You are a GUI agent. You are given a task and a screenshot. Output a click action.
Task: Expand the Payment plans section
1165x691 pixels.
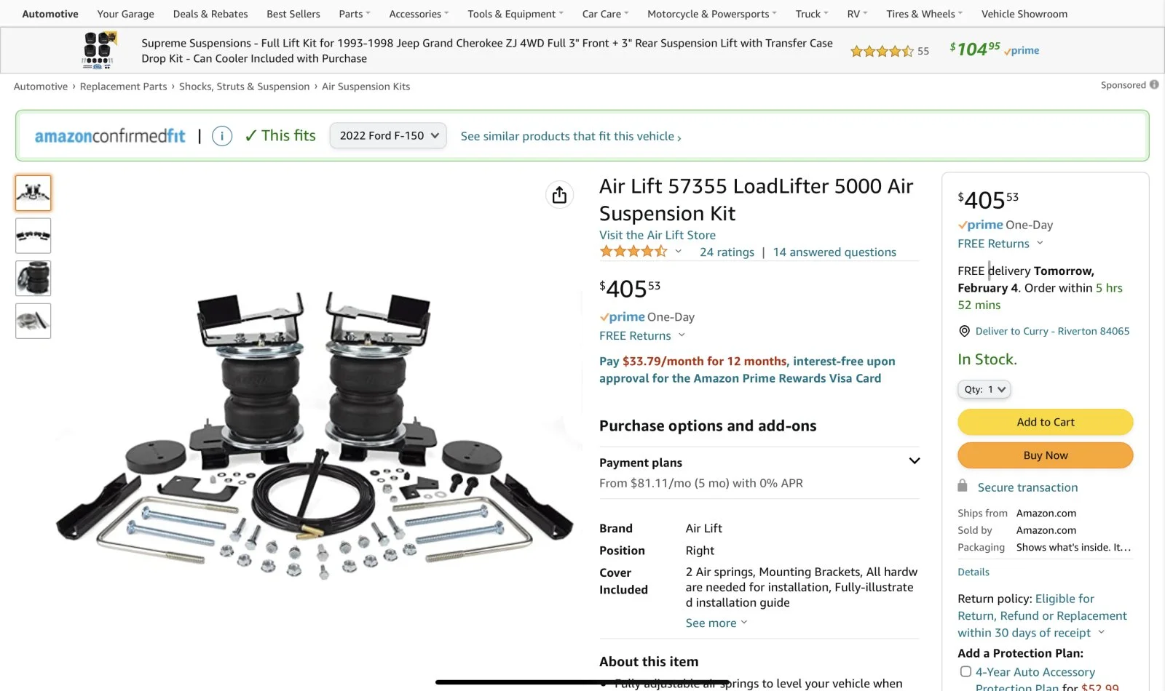click(x=915, y=461)
